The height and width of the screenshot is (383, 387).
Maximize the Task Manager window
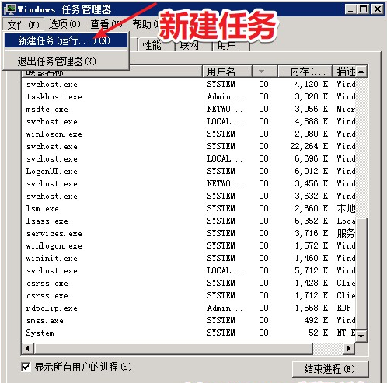click(x=363, y=9)
